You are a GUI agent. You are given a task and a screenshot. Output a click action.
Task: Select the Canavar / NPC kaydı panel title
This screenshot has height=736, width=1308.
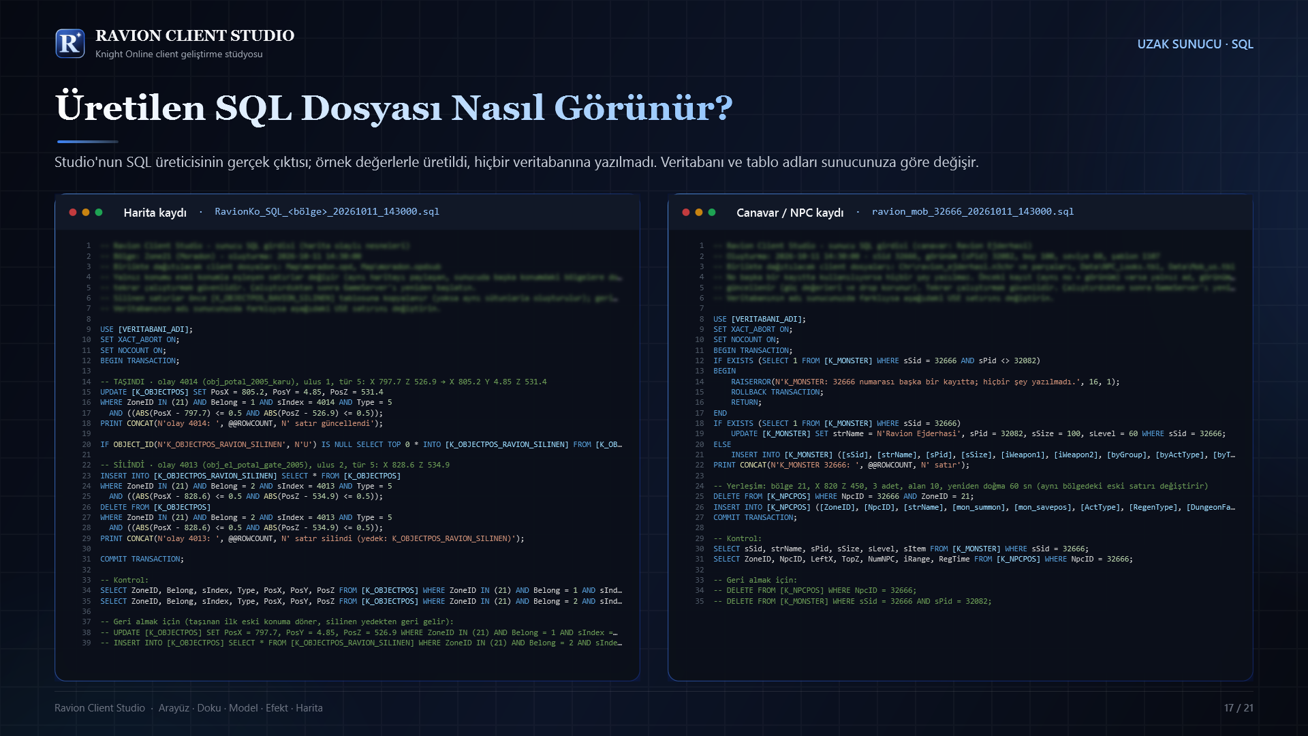click(790, 213)
